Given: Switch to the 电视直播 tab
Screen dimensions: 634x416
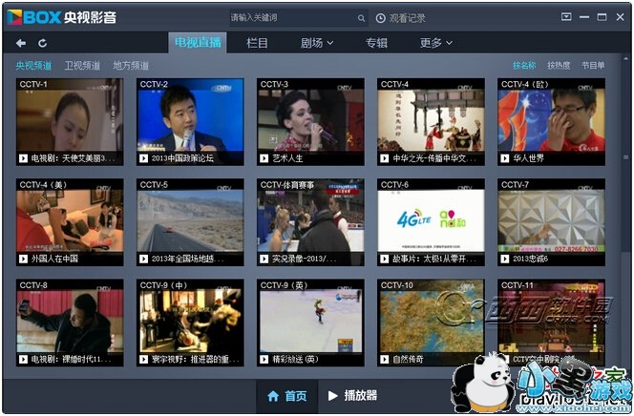Looking at the screenshot, I should tap(198, 42).
